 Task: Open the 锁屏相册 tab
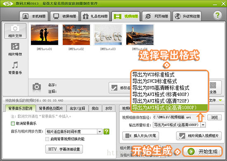pyautogui.click(x=64, y=16)
